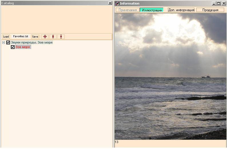Screen dimensions: 227x149
Task: Open the Продукция tab
Action: point(210,10)
